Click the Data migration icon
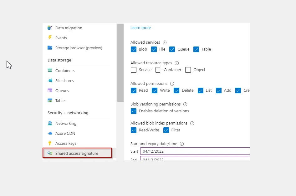 coord(50,28)
